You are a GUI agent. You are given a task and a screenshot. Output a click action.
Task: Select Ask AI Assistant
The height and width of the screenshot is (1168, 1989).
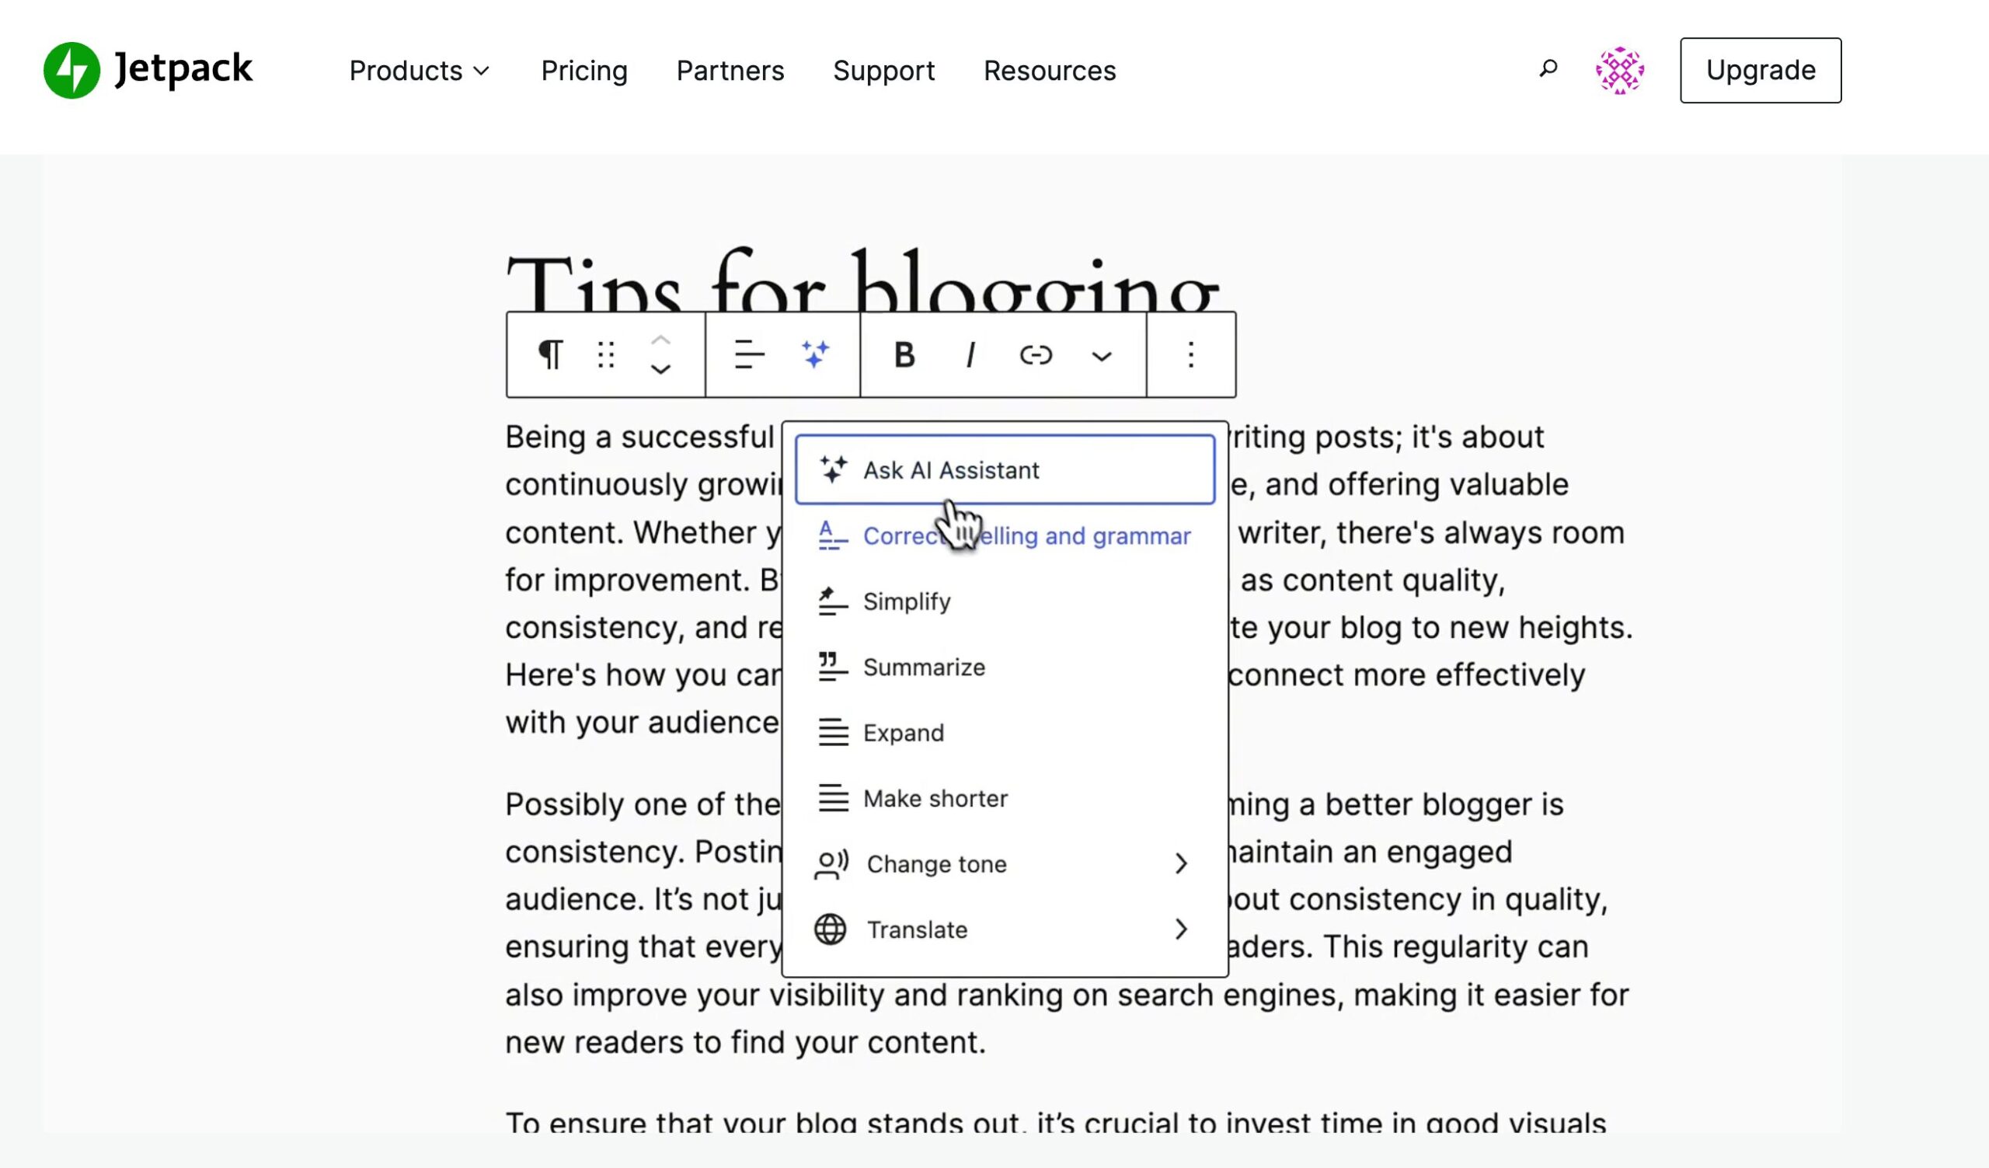click(950, 469)
